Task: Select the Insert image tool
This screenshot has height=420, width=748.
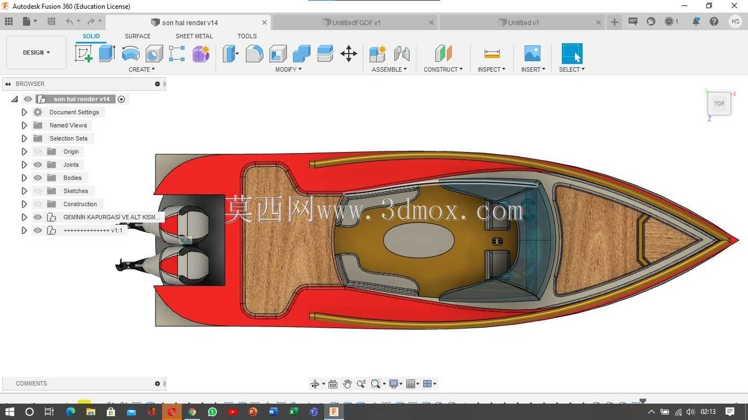Action: 532,54
